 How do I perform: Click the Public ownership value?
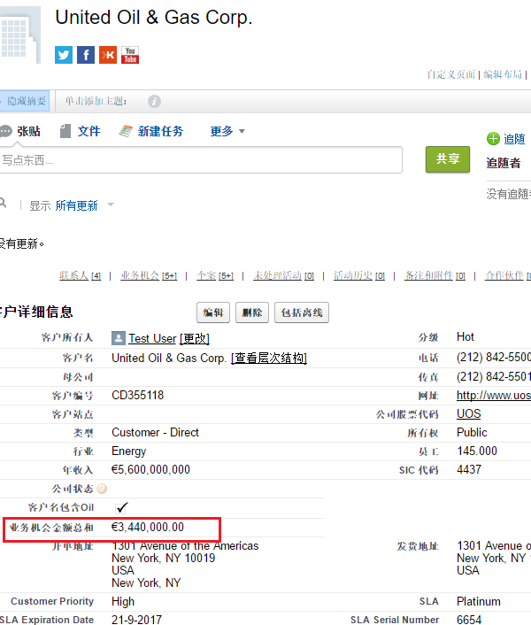click(472, 433)
